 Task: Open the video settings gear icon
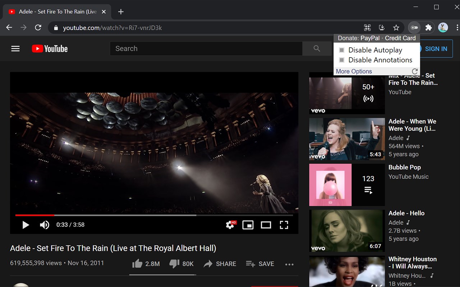[230, 225]
